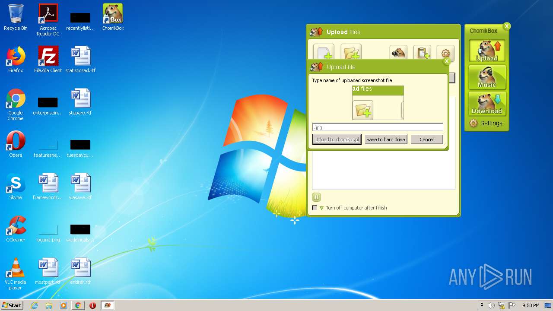Open Opera from the taskbar
Viewport: 553px width, 311px height.
point(92,305)
